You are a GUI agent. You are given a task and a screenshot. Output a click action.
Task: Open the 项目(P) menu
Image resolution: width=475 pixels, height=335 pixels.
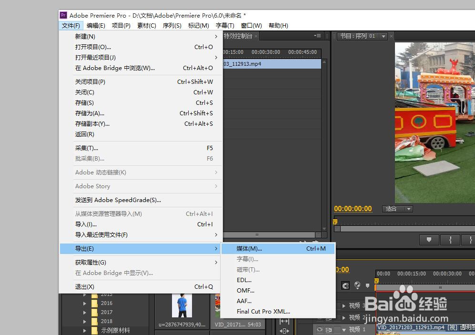click(121, 25)
